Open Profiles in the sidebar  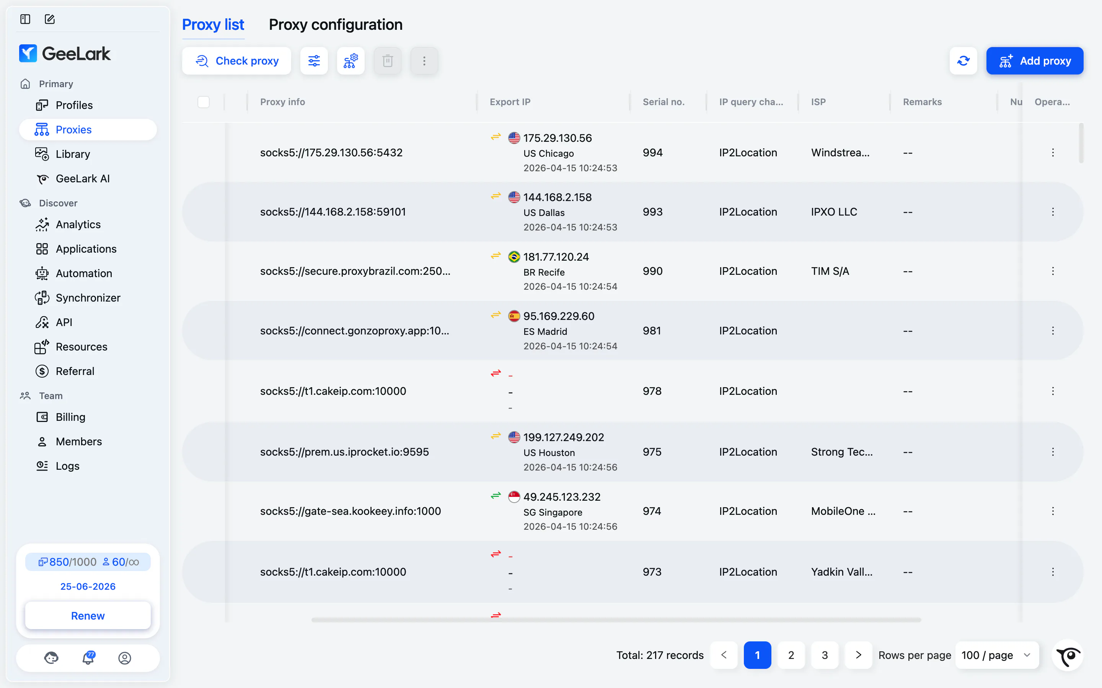pyautogui.click(x=88, y=105)
